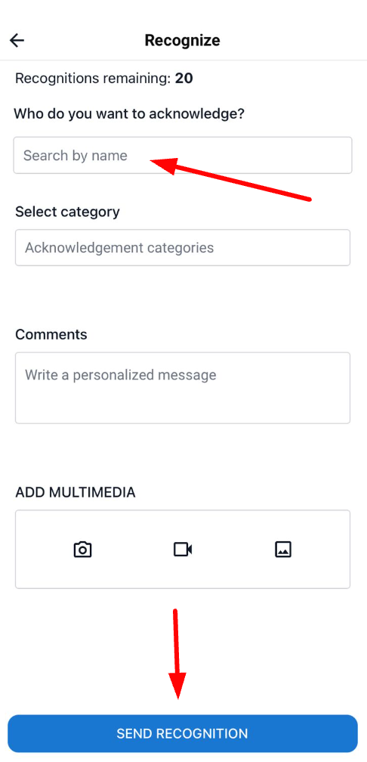Click the red arrow pointing at the search field
The height and width of the screenshot is (762, 367).
coord(230,178)
